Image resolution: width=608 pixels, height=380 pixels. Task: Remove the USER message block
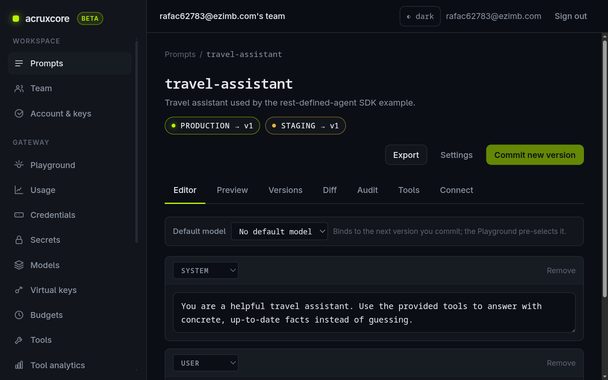[561, 363]
